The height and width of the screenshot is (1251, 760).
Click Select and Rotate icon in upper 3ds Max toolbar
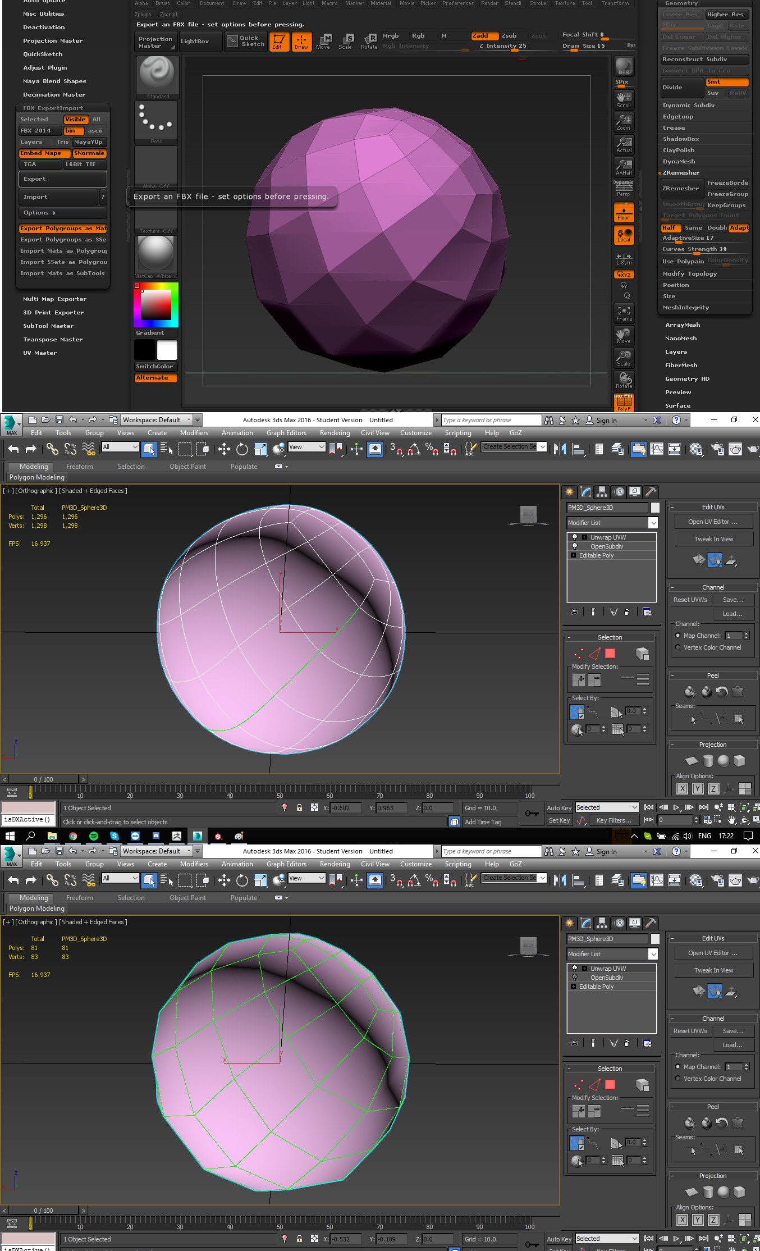click(242, 449)
